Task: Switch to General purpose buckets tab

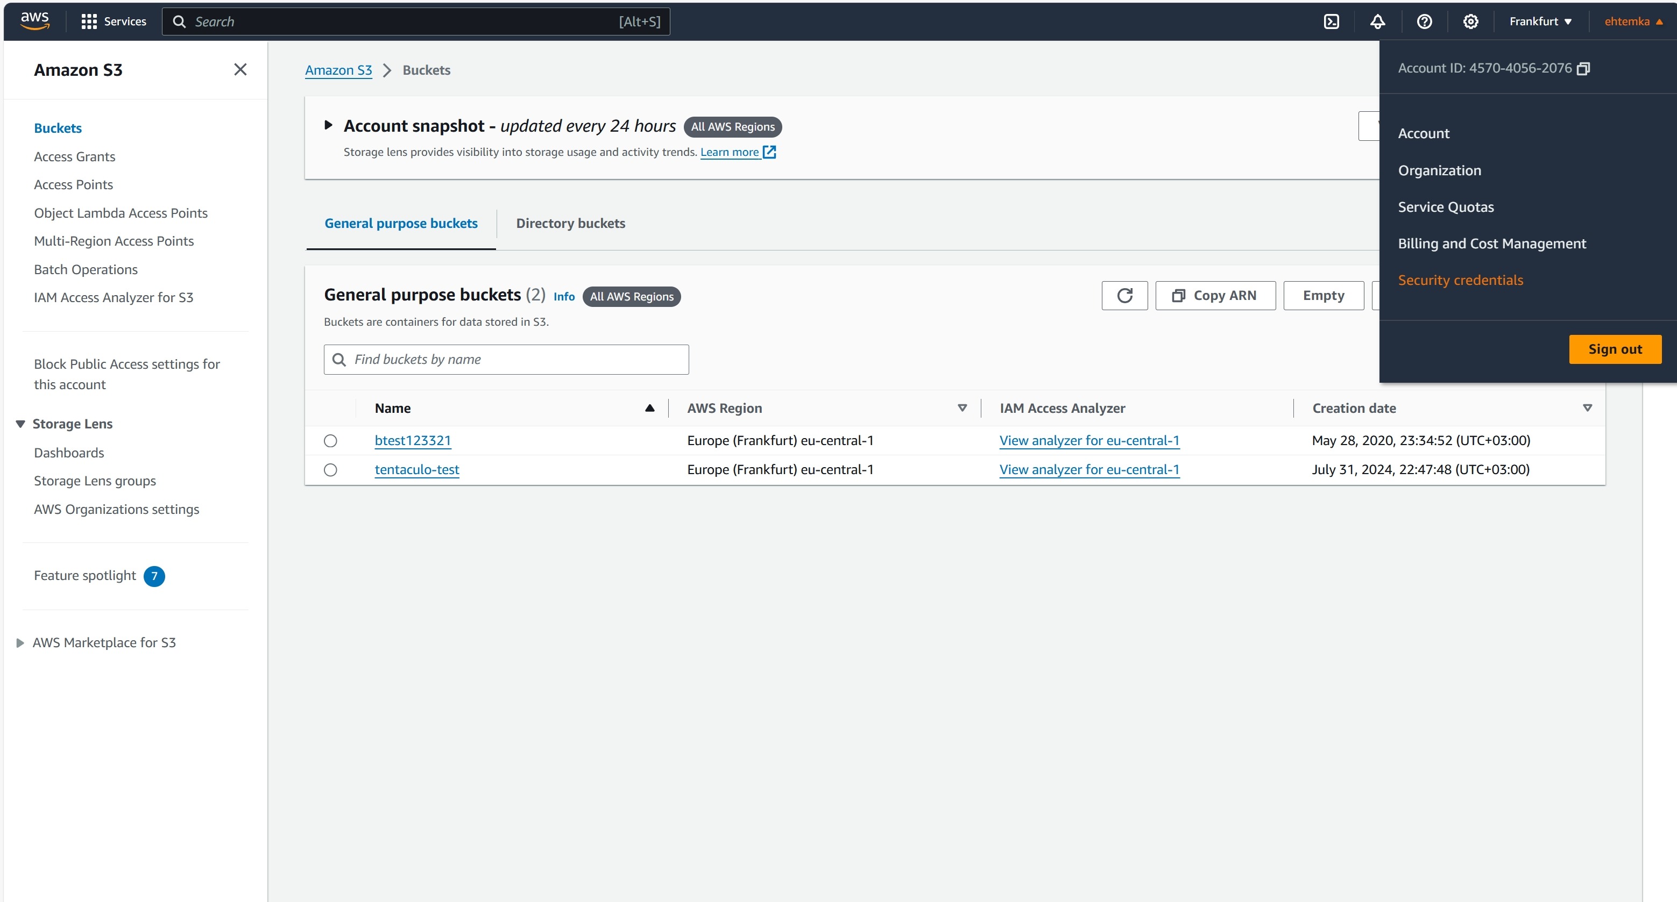Action: pyautogui.click(x=401, y=223)
